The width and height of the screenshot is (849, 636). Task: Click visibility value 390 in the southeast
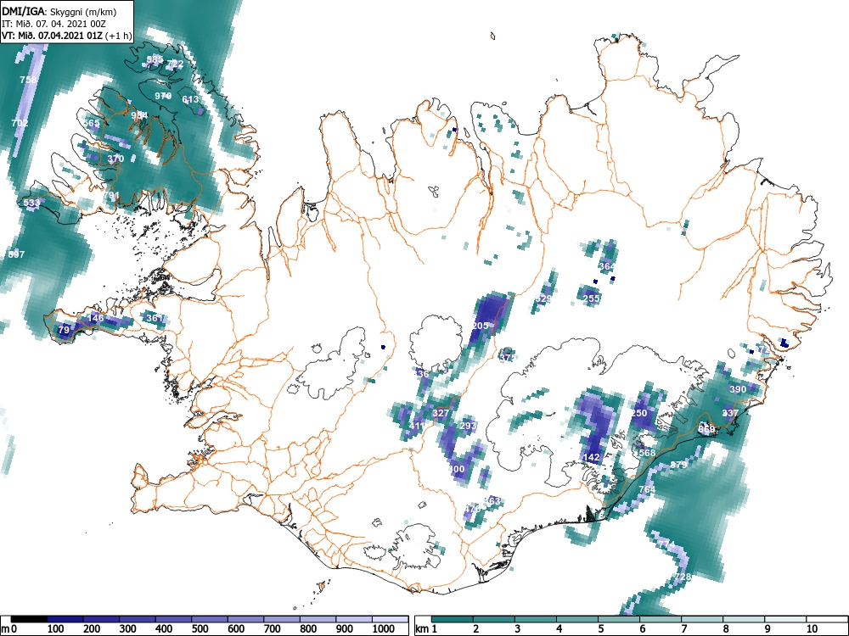tap(738, 389)
